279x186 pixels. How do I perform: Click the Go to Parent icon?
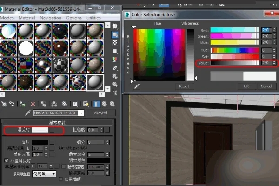(x=105, y=104)
